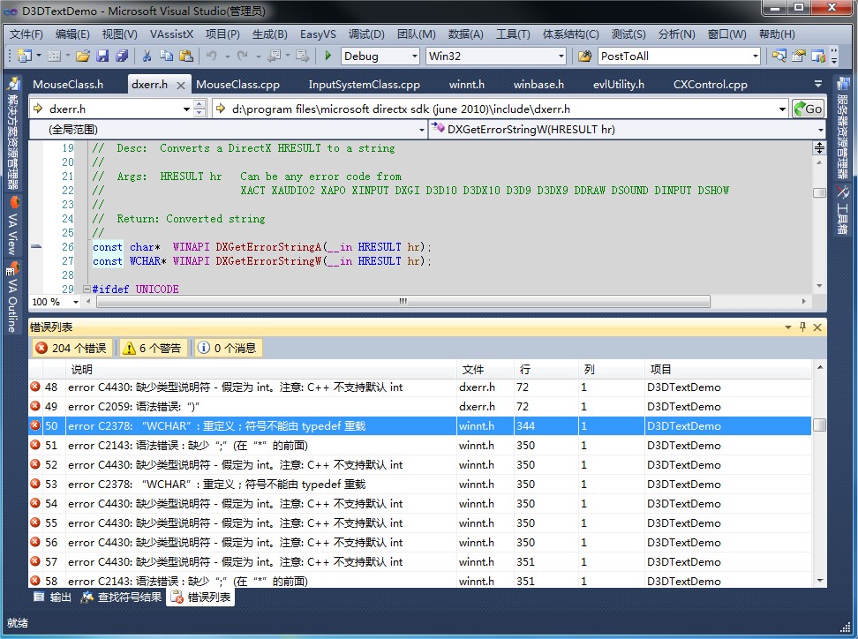
Task: Sort error list by 项目 column
Action: click(727, 369)
